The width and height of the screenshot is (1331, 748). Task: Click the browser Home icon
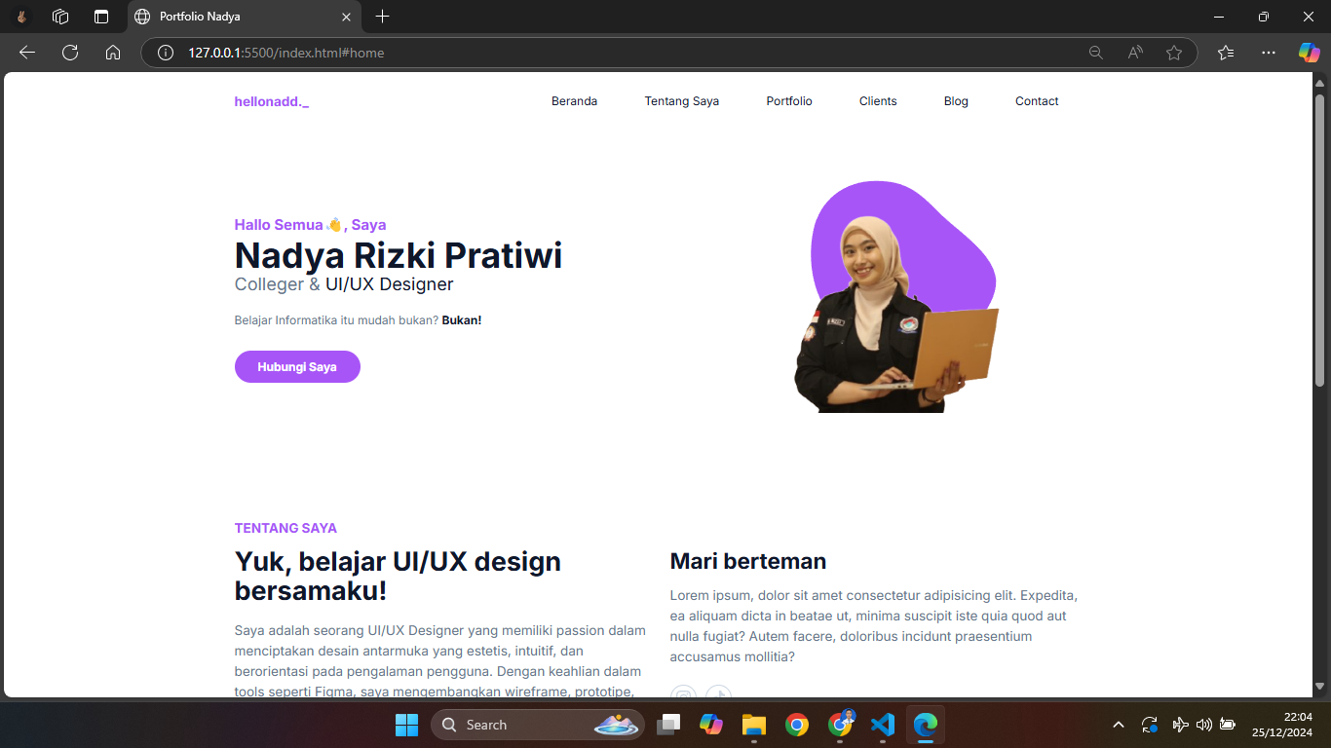click(113, 53)
